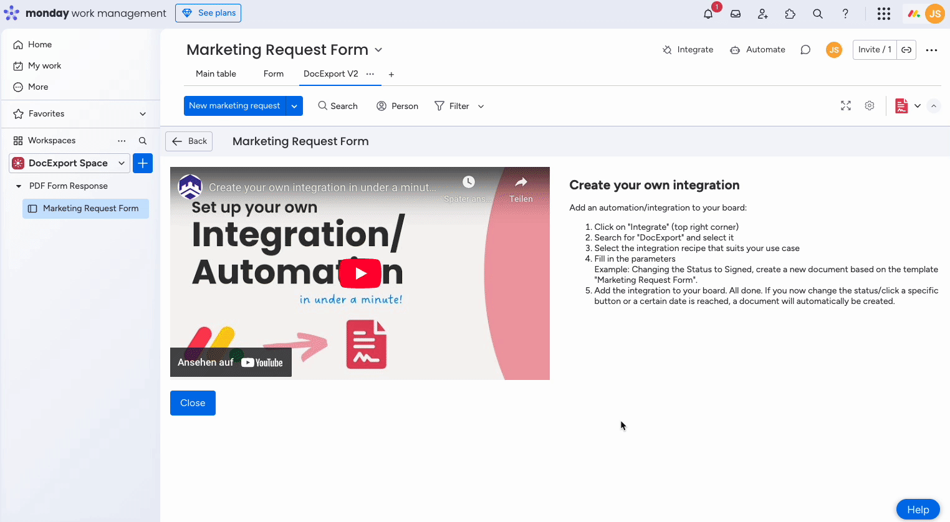Click the Ansehen auf YouTube link
Viewport: 950px width, 522px height.
tap(231, 363)
